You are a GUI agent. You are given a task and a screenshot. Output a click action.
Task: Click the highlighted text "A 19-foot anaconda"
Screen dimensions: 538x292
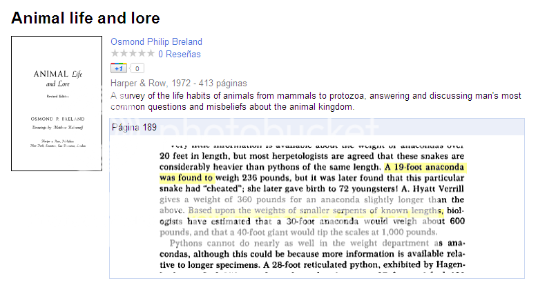point(424,167)
